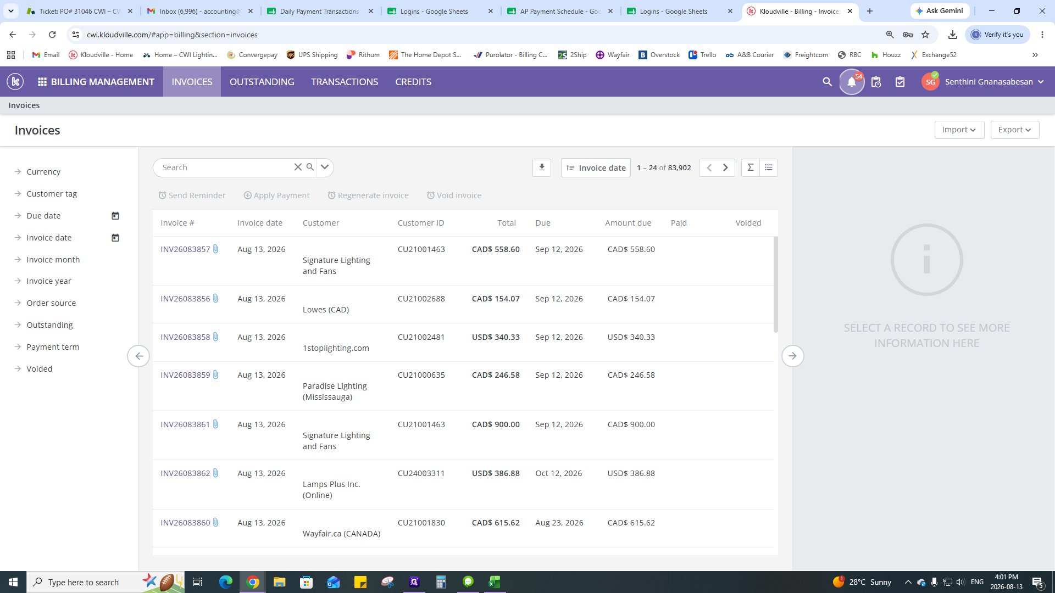Switch to the Invoices tab
The width and height of the screenshot is (1055, 593).
(x=192, y=82)
